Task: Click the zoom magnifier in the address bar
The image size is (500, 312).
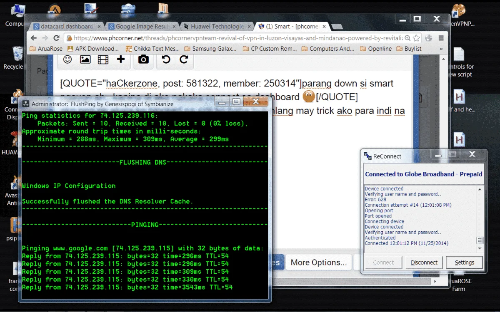Action: coord(407,38)
